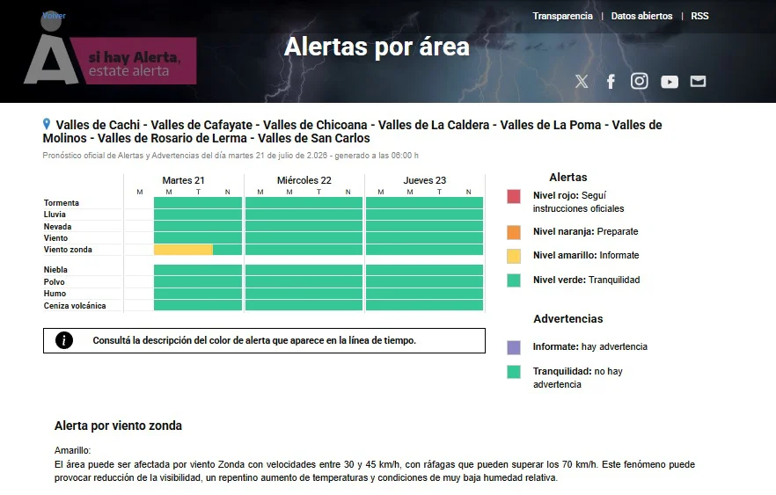This screenshot has height=495, width=776.
Task: Click the Humo row label
Action: [x=55, y=294]
